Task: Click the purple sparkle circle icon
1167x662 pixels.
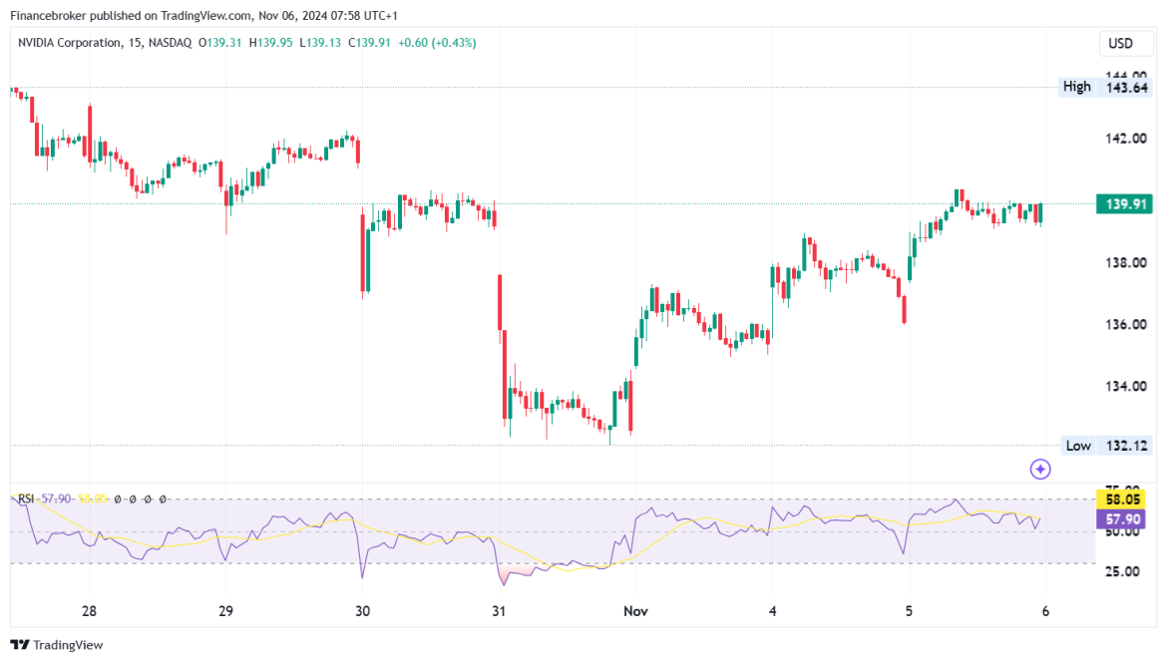Action: pyautogui.click(x=1039, y=470)
